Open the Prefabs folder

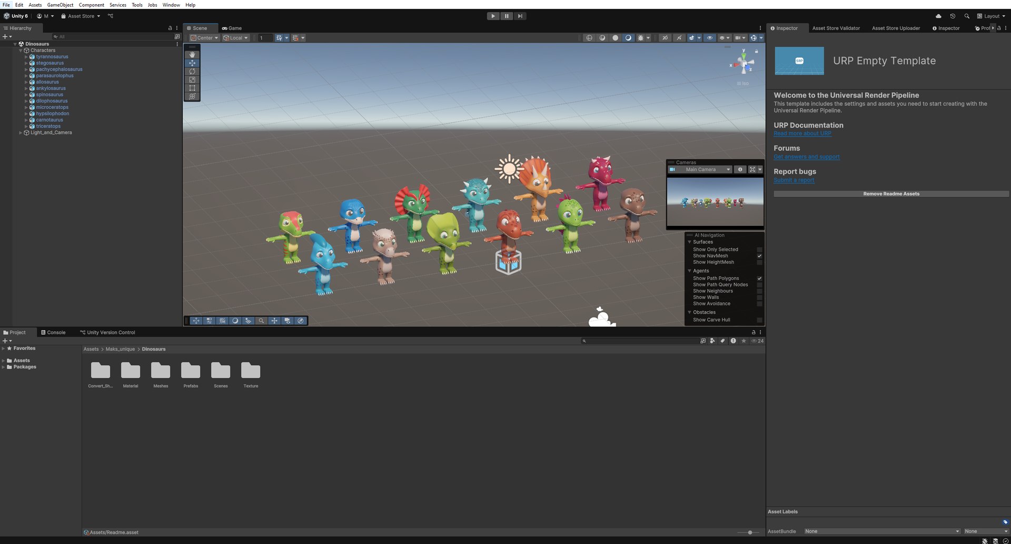[x=191, y=374]
